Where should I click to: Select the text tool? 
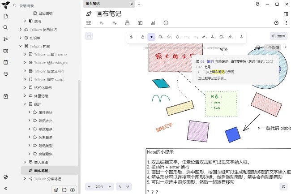click(x=213, y=37)
